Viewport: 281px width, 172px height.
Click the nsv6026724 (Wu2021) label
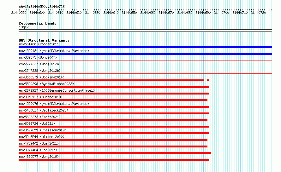(x=37, y=123)
